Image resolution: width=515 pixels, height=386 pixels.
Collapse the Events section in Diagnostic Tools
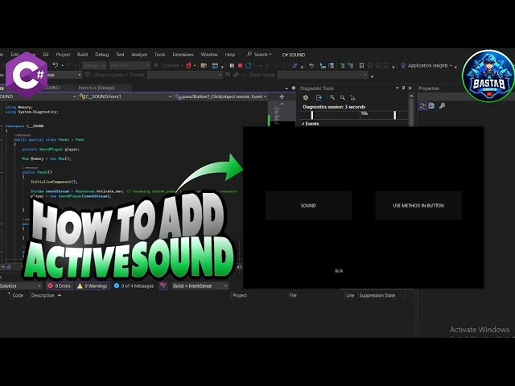point(303,124)
